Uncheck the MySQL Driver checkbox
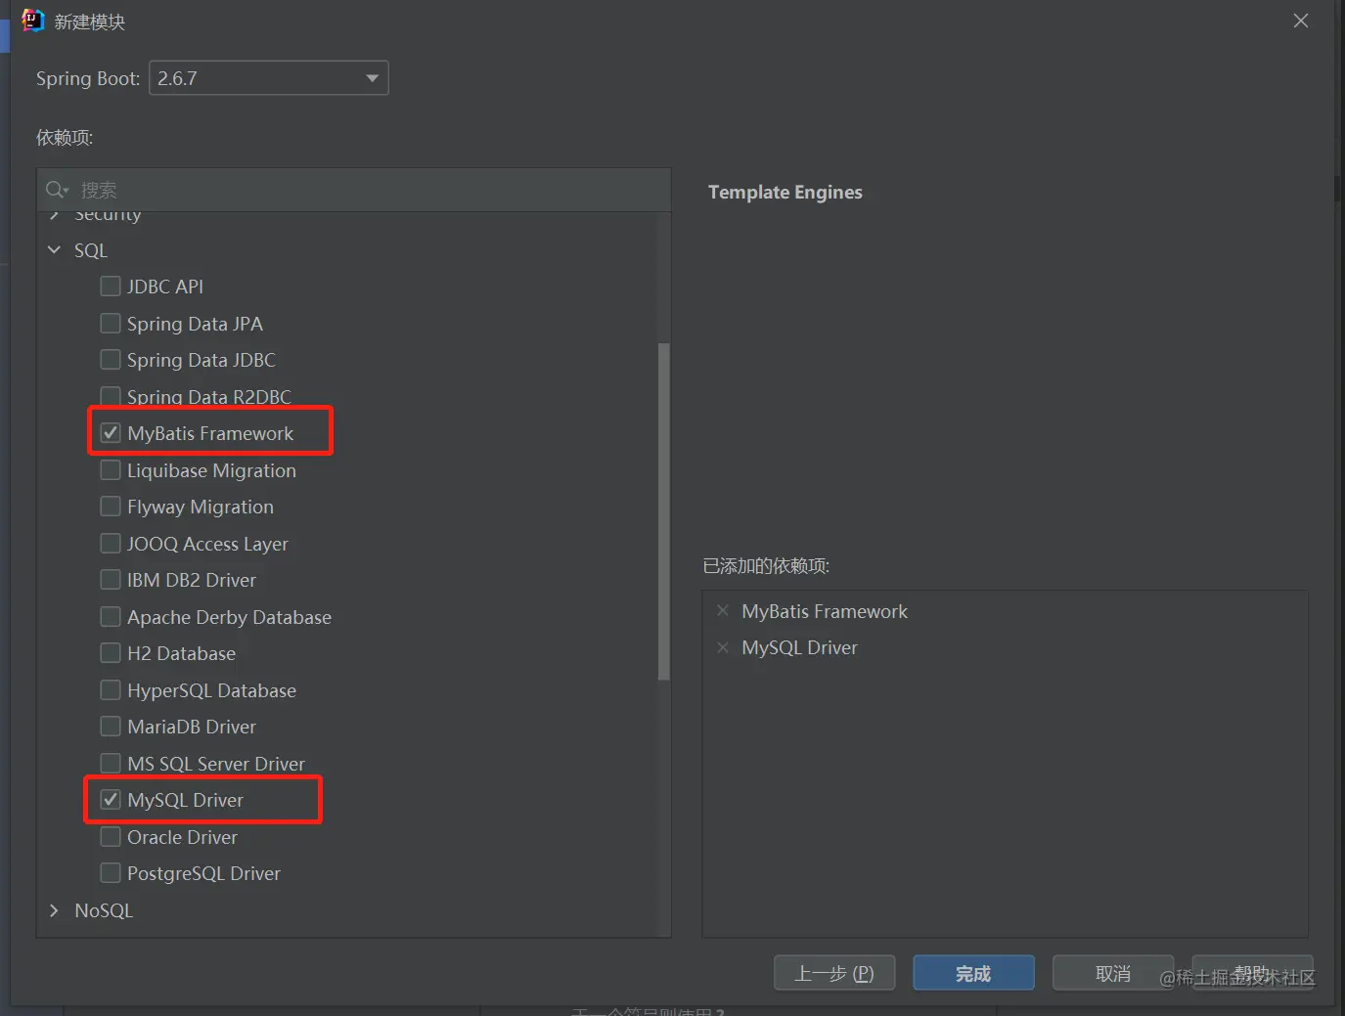The image size is (1345, 1016). [111, 800]
